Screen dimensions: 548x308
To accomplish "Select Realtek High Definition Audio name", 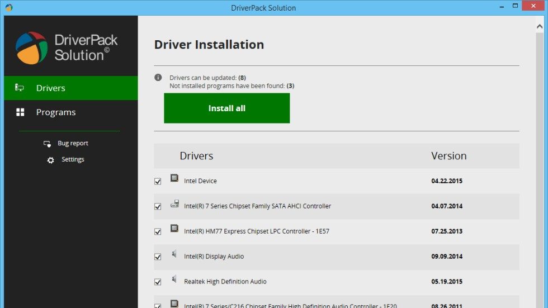I will 225,282.
